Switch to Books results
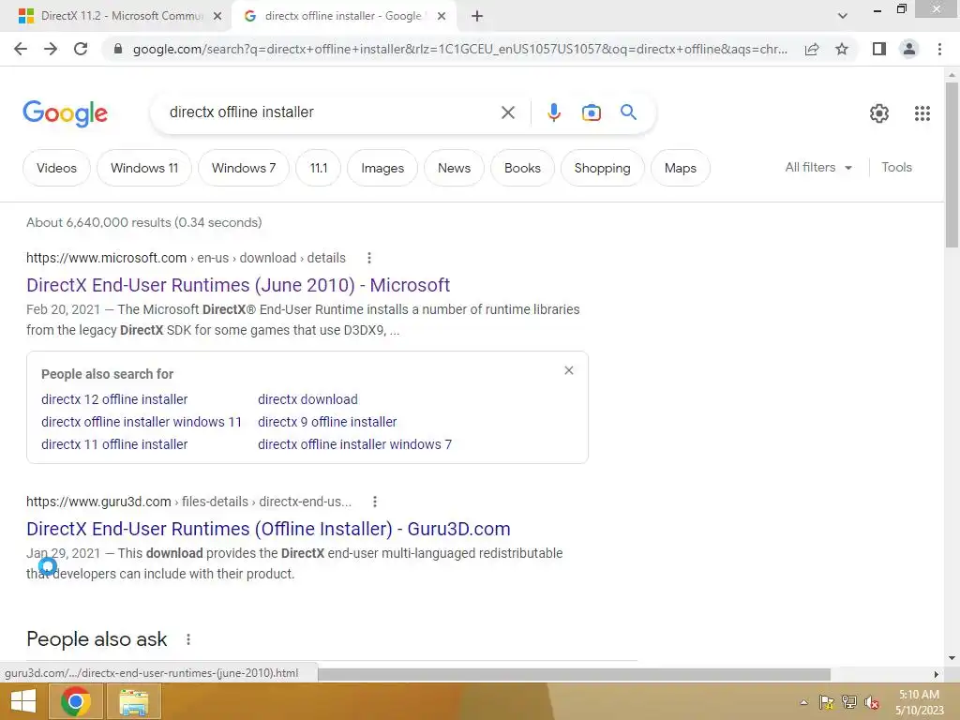The height and width of the screenshot is (720, 960). pos(522,168)
